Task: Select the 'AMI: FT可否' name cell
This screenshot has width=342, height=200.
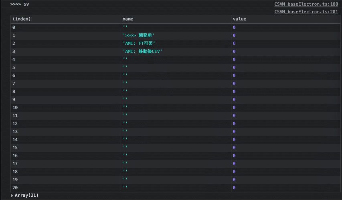Action: (x=176, y=43)
